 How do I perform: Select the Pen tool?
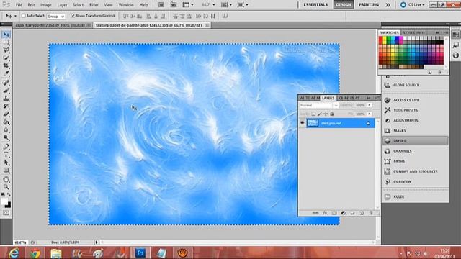pos(6,147)
